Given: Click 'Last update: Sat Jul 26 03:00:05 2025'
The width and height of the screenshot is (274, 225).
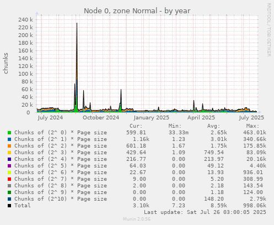Looking at the screenshot, I should tap(205, 212).
